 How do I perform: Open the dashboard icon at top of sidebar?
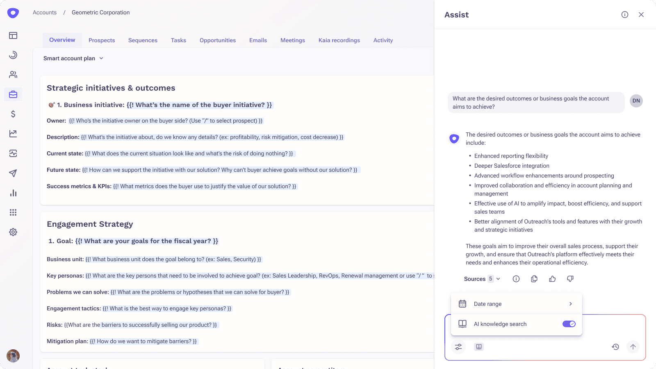click(13, 36)
